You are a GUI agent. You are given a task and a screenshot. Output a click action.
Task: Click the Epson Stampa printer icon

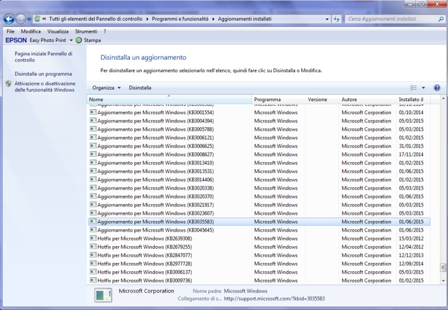click(79, 40)
